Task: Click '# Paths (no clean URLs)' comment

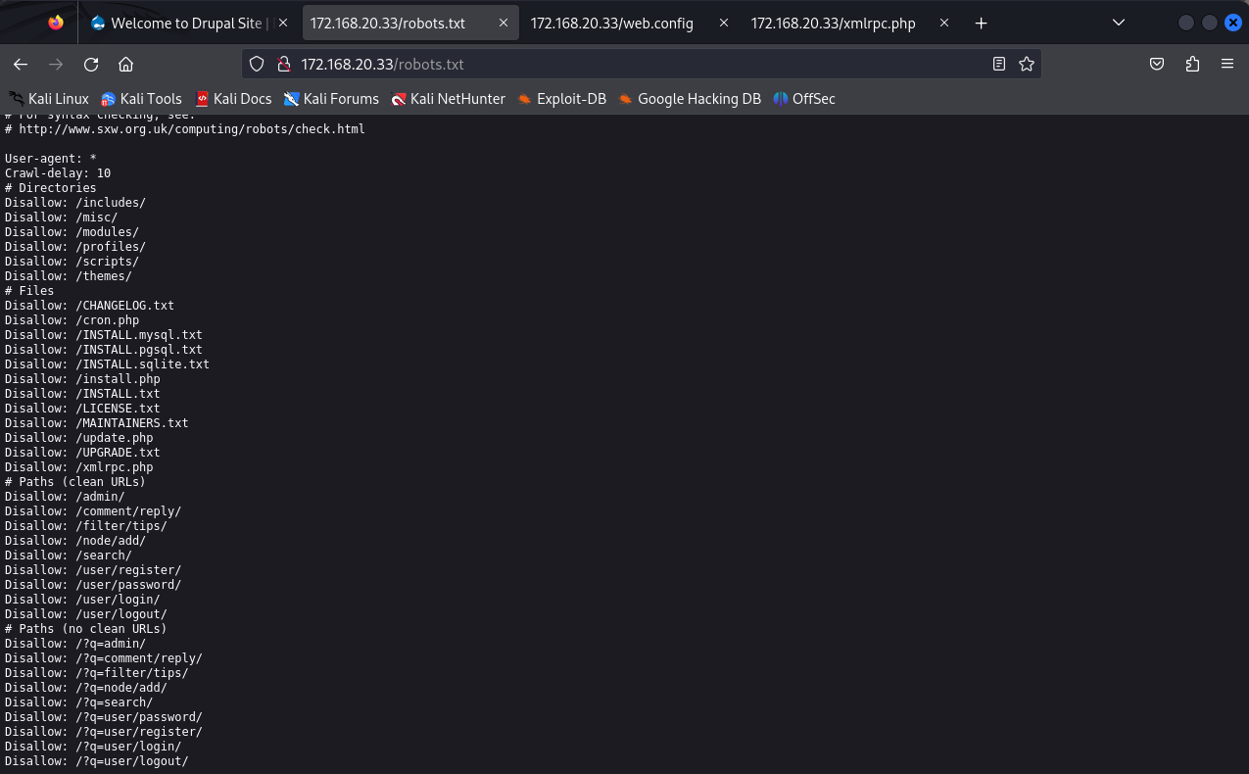Action: tap(86, 629)
